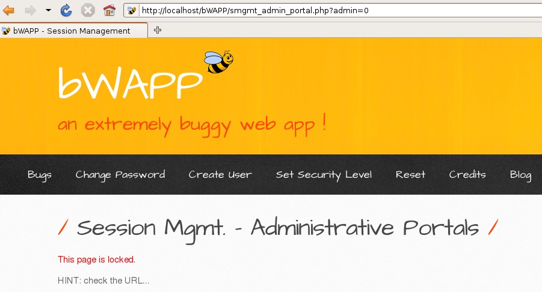Open the navigation history dropdown arrow
The height and width of the screenshot is (292, 542).
[48, 10]
